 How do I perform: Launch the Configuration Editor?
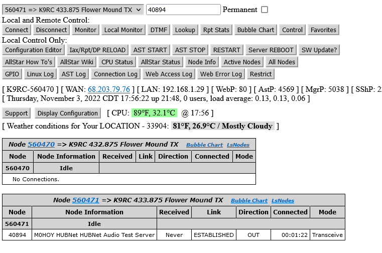click(x=34, y=50)
